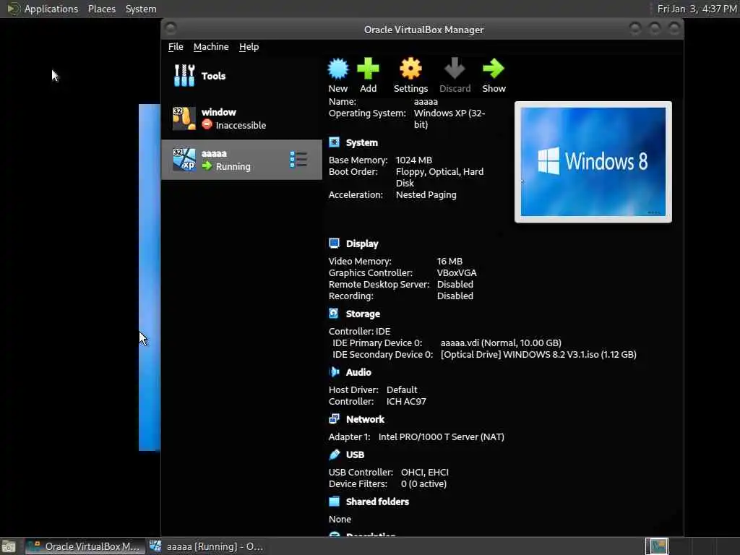Click the Inaccessible red status icon

tap(207, 124)
